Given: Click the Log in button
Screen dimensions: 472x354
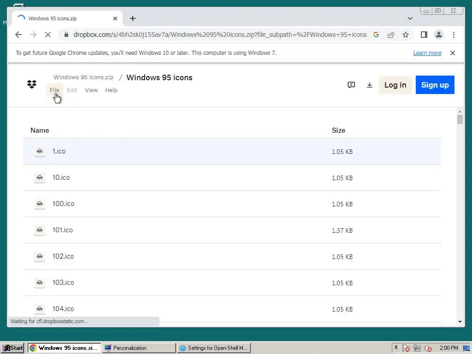Looking at the screenshot, I should (395, 85).
